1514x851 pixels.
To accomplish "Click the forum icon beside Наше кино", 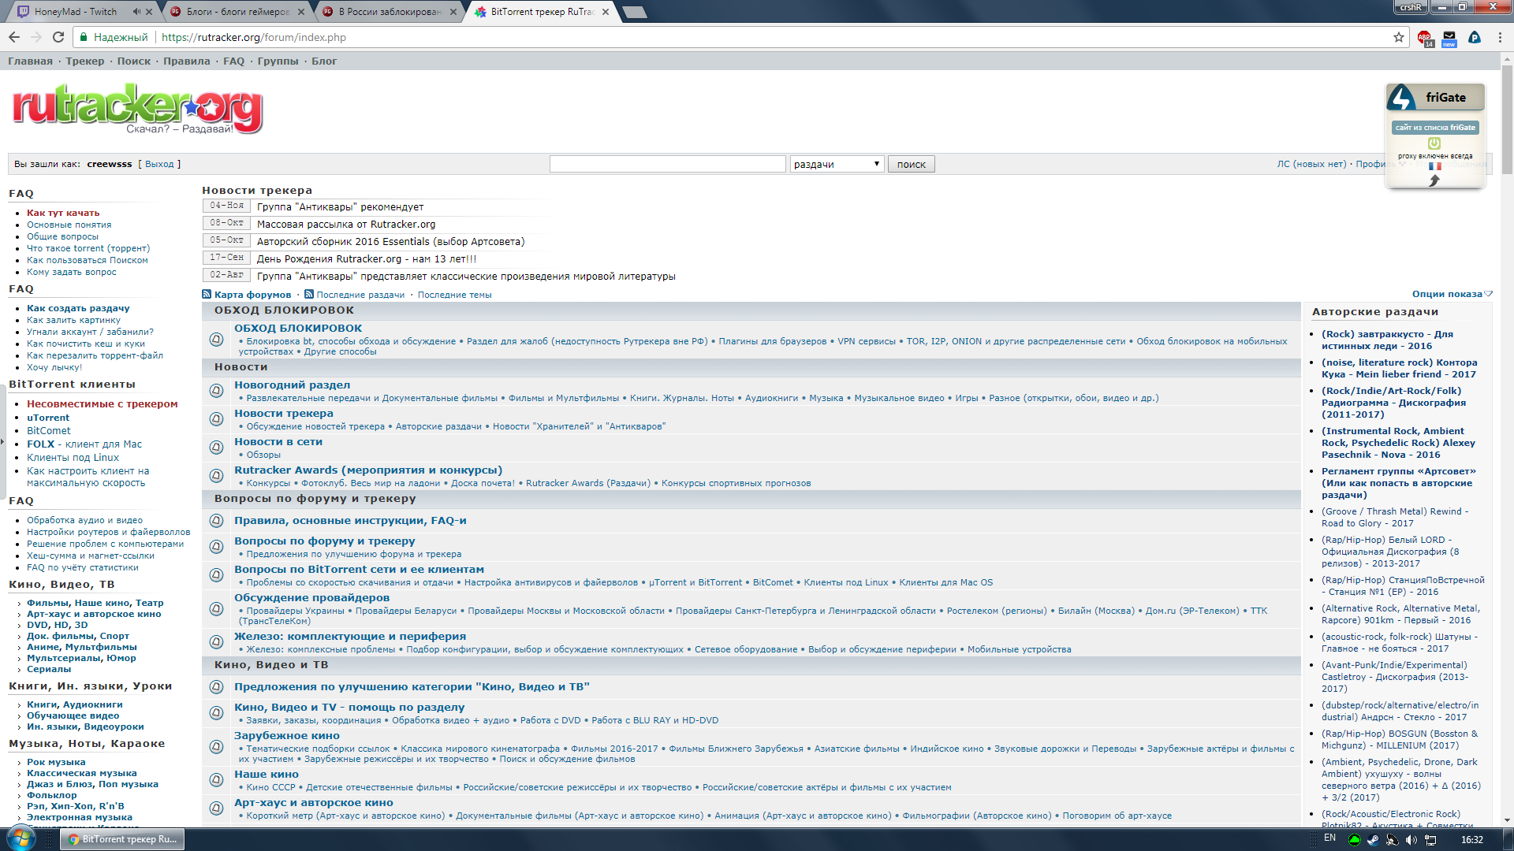I will (x=216, y=779).
